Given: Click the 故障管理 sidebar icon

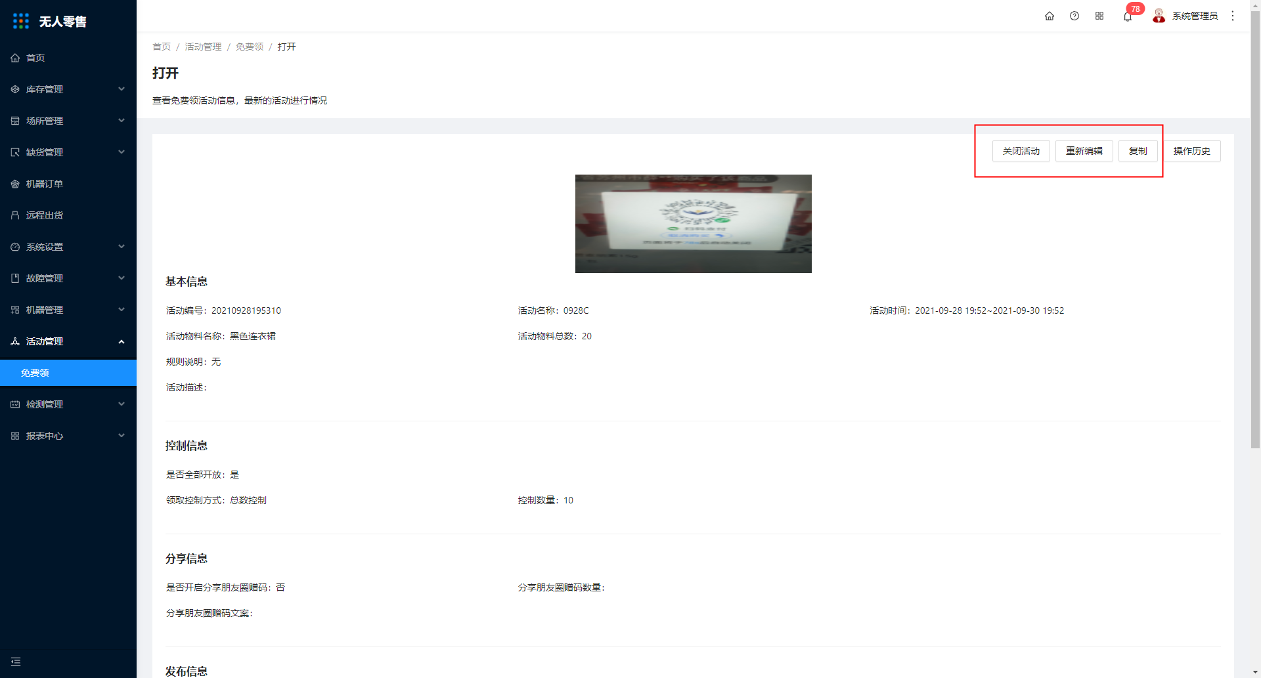Looking at the screenshot, I should pos(15,278).
